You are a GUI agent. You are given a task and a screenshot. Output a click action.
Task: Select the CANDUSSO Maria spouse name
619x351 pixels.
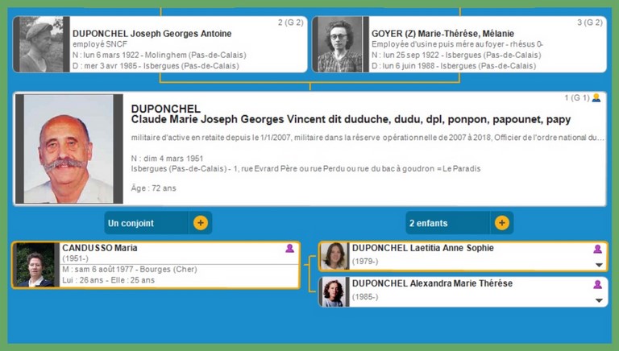click(x=98, y=248)
